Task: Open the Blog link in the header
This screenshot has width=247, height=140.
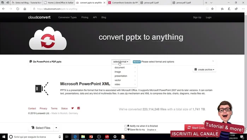Action: [104, 17]
